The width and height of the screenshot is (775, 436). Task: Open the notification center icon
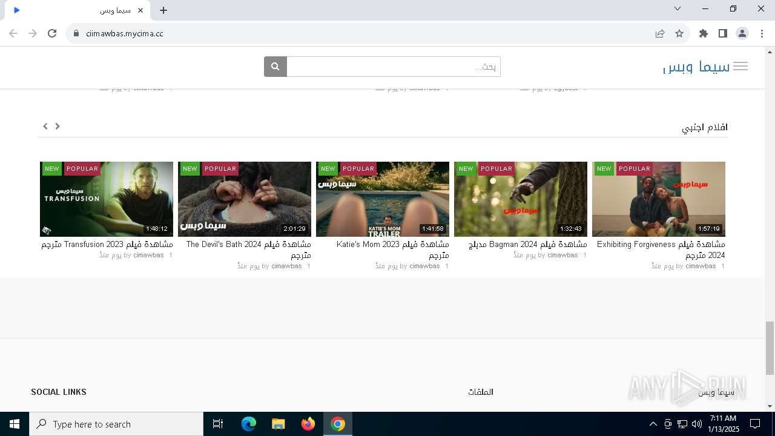click(x=755, y=424)
